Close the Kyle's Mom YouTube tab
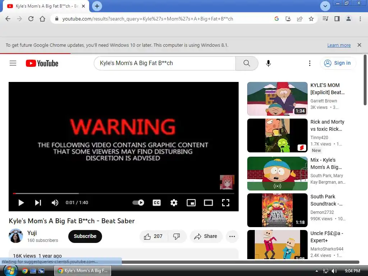 click(x=83, y=6)
